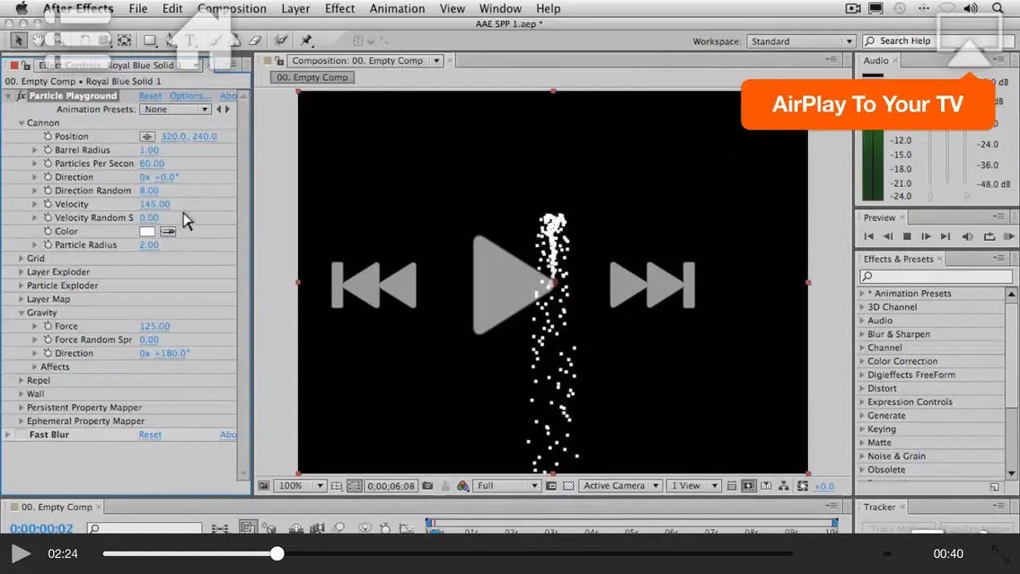Select the Hand tool
1020x574 pixels.
[x=39, y=40]
